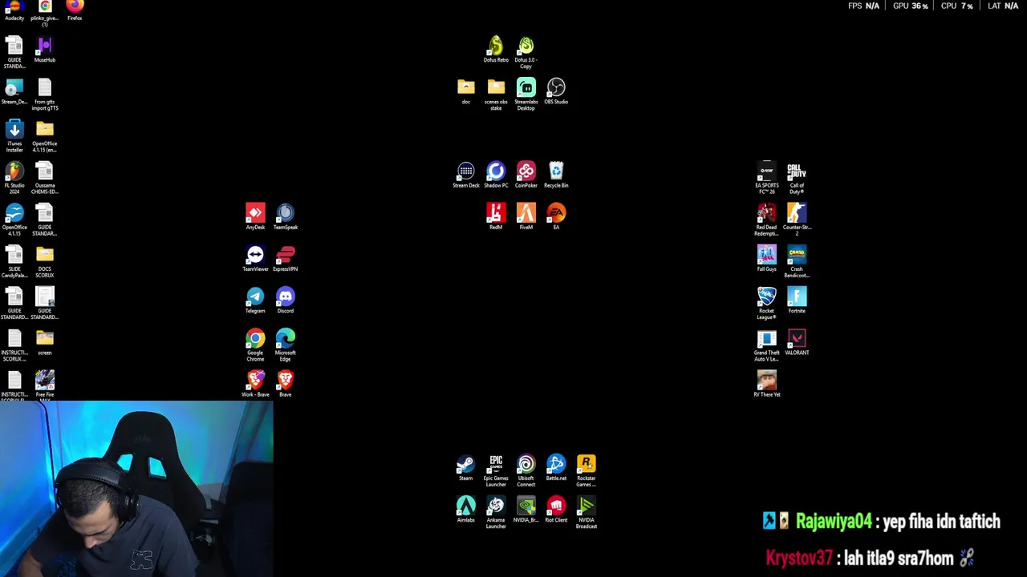Open Dofus 3.0 - Copy icon

point(526,52)
